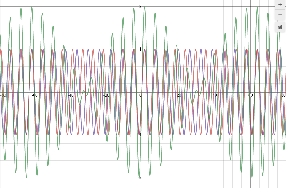
Task: Click the y-axis label -2
Action: (139, 178)
